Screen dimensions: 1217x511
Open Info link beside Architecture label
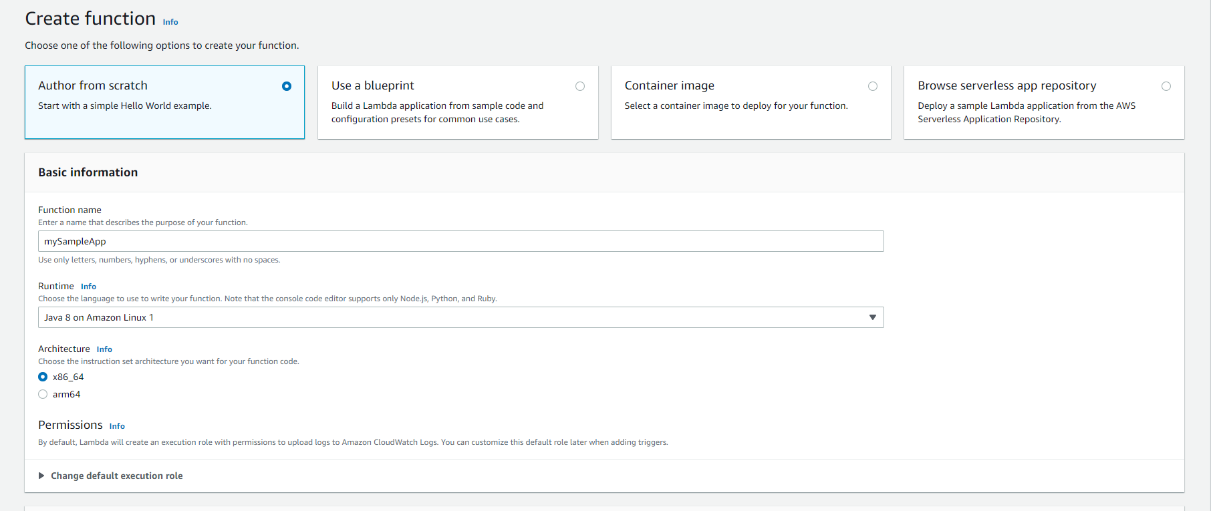[x=104, y=349]
